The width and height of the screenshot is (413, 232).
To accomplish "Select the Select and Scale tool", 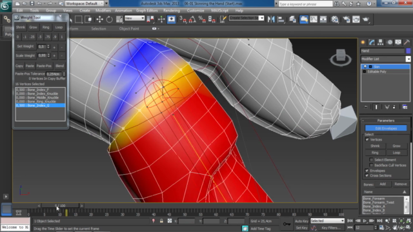I will [119, 19].
